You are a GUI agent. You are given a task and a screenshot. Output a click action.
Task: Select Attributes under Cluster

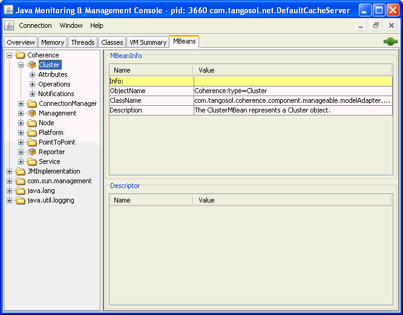pos(53,74)
